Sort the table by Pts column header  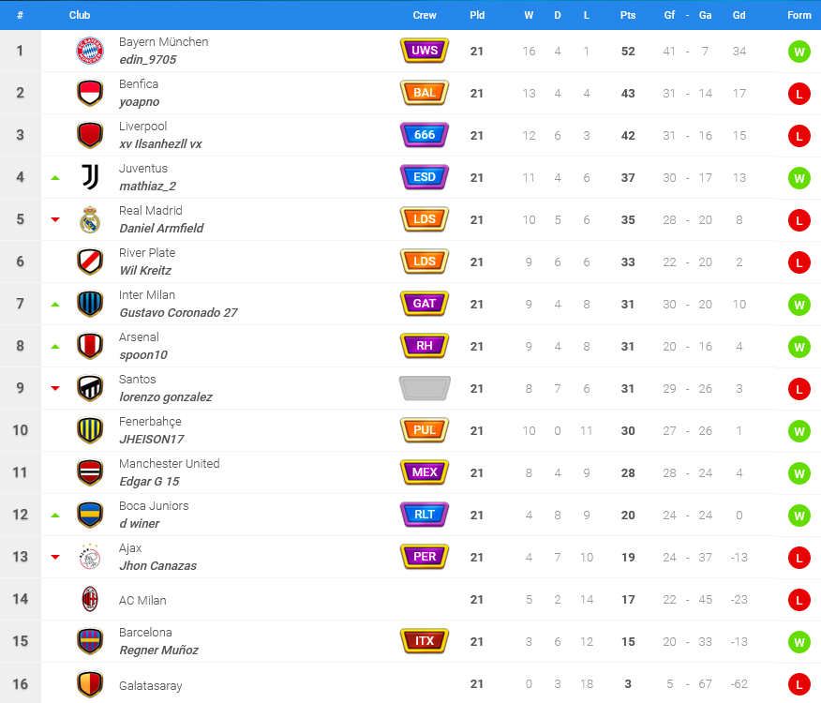tap(628, 15)
